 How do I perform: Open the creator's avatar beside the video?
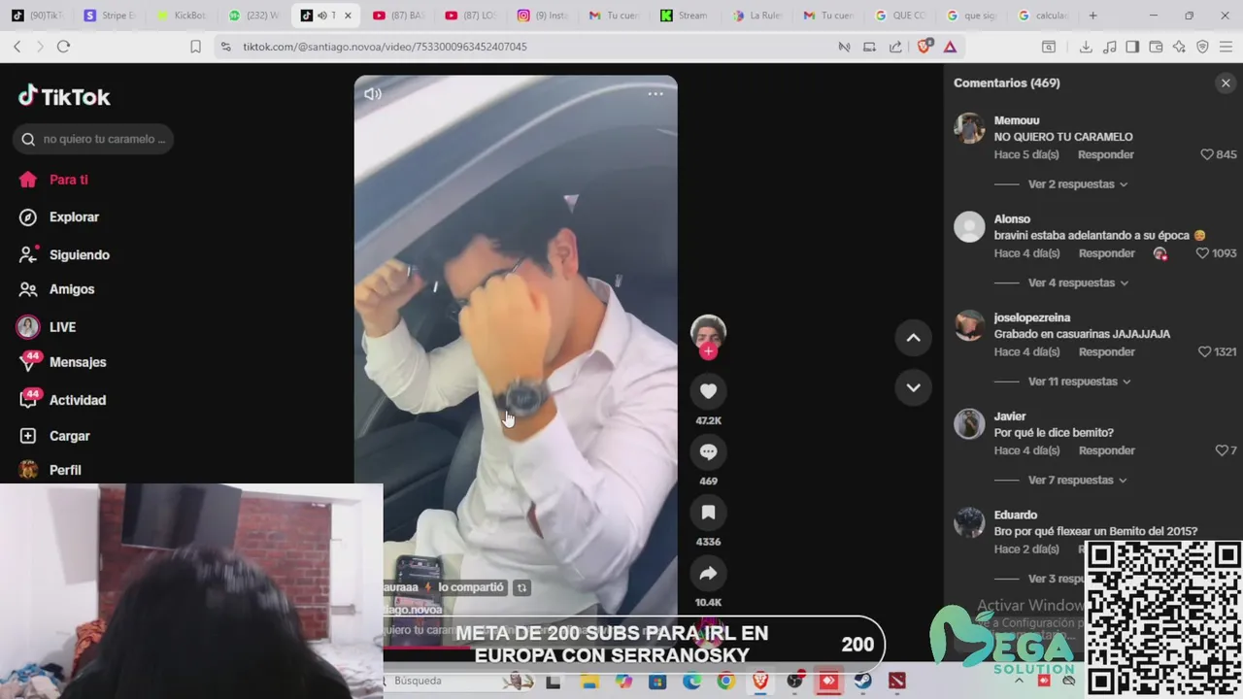708,331
